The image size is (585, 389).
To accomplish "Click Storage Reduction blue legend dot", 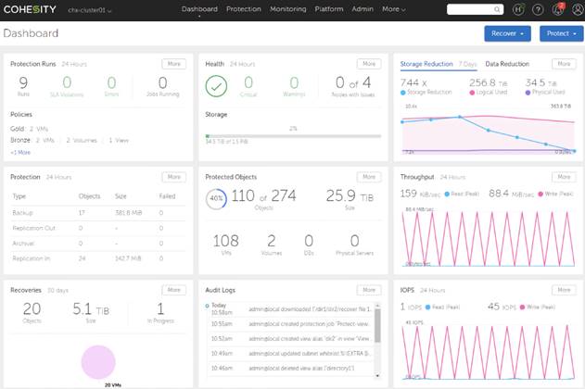I will tap(403, 93).
